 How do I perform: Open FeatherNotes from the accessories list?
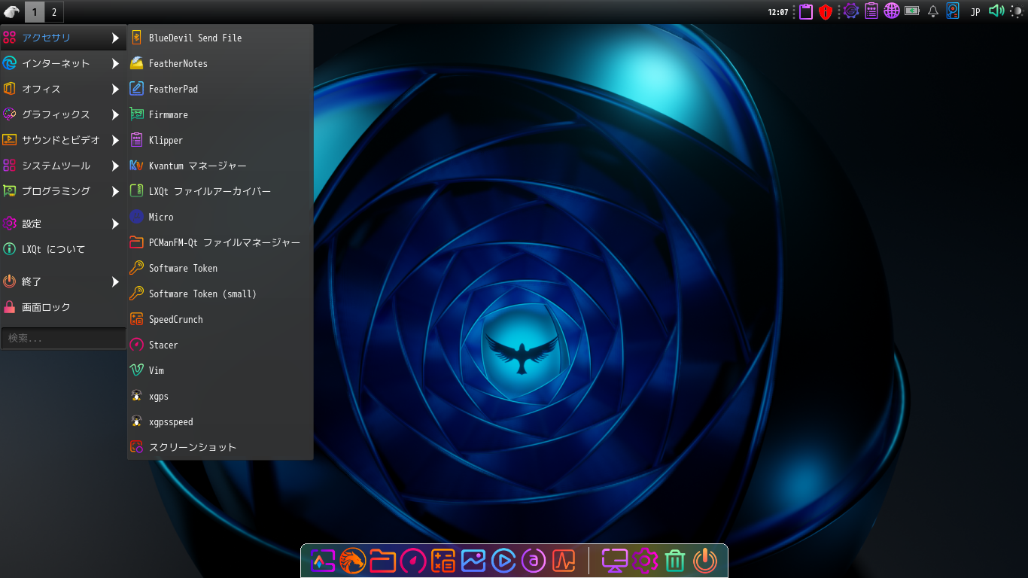tap(220, 63)
